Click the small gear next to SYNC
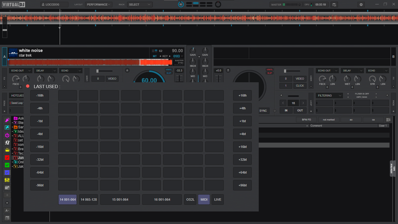This screenshot has height=224, width=398. pos(274,111)
